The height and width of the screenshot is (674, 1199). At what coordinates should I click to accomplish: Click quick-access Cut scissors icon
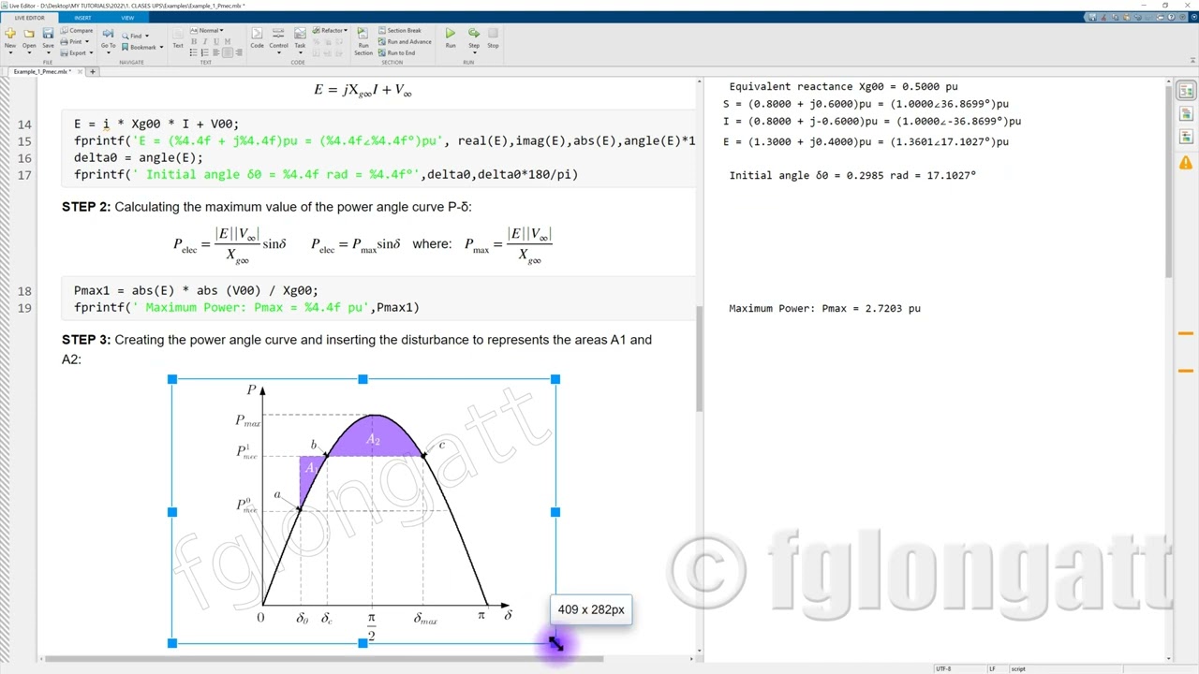click(x=1103, y=17)
